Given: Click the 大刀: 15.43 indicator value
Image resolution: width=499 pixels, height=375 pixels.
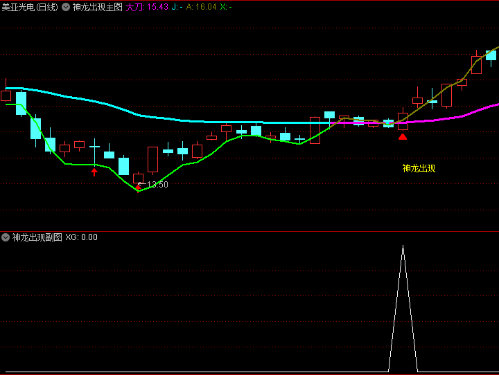Looking at the screenshot, I should pyautogui.click(x=147, y=7).
